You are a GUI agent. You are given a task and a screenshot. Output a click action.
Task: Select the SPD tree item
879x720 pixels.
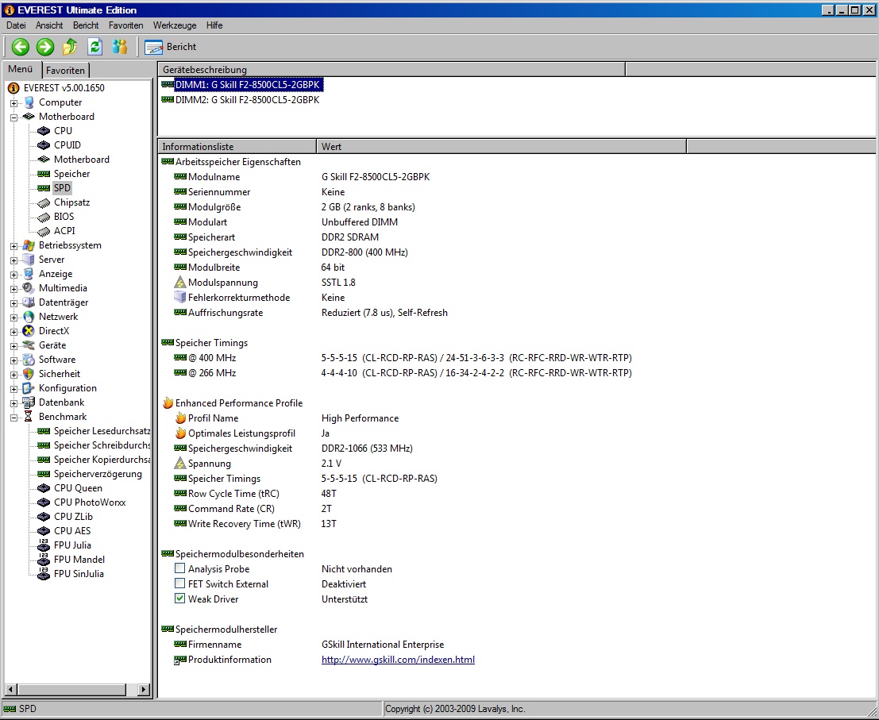pyautogui.click(x=62, y=187)
